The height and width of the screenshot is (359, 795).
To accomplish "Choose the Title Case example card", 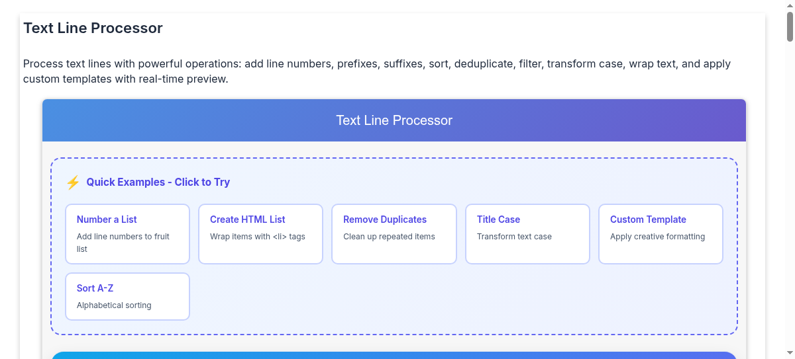I will click(x=528, y=234).
